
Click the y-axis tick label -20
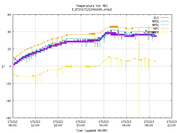[x=9, y=84]
